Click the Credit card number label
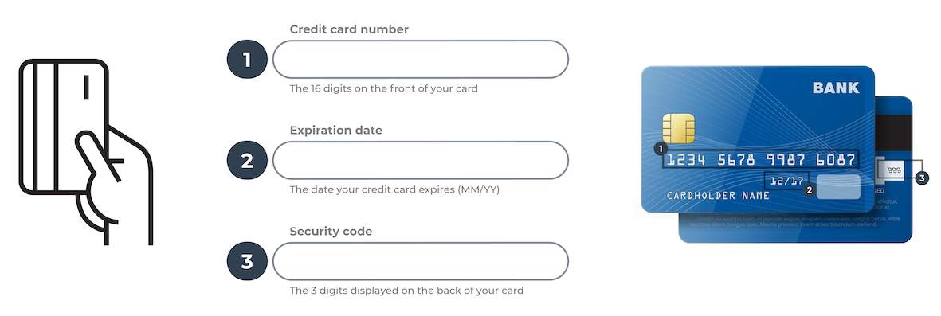Viewport: 941px width, 316px height. click(x=349, y=29)
